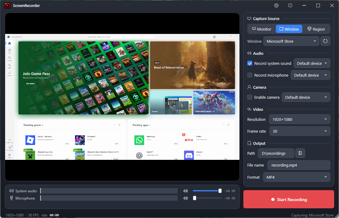Click the Netflix icon in the preview

(189, 140)
